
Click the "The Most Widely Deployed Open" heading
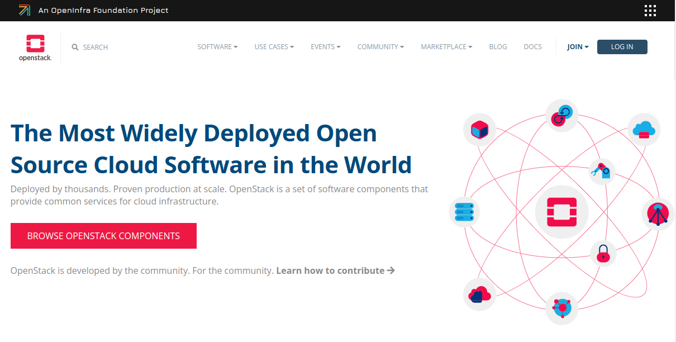[x=211, y=149]
